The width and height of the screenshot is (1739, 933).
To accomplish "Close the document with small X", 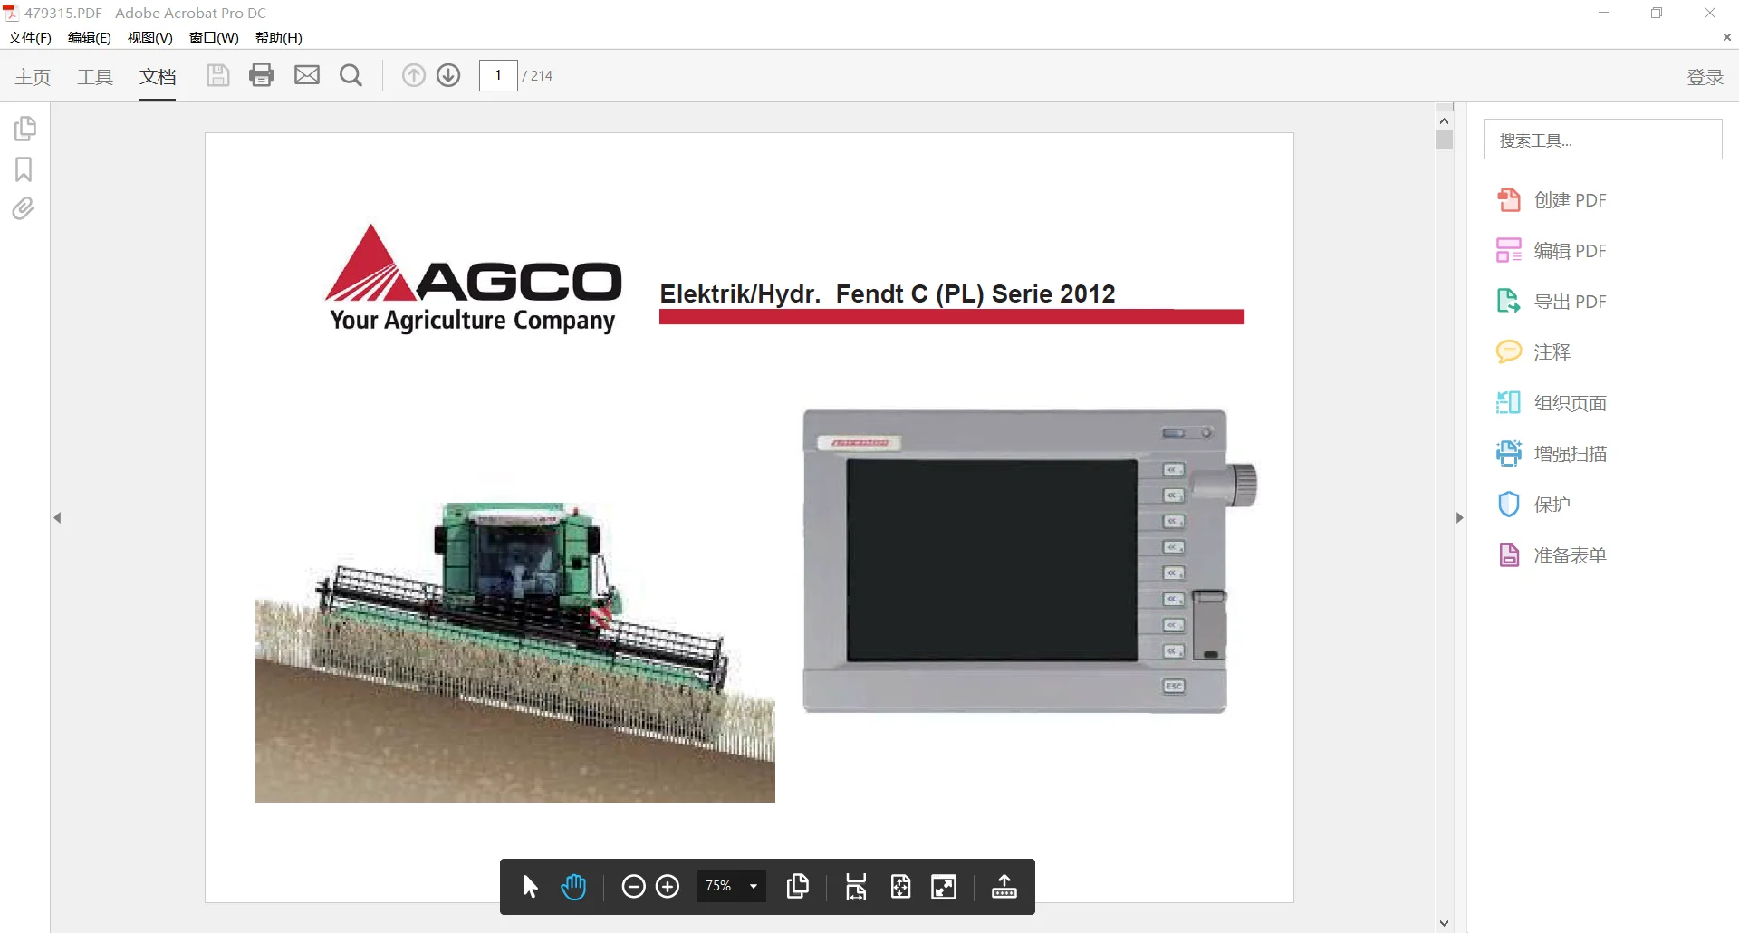I will coord(1726,37).
